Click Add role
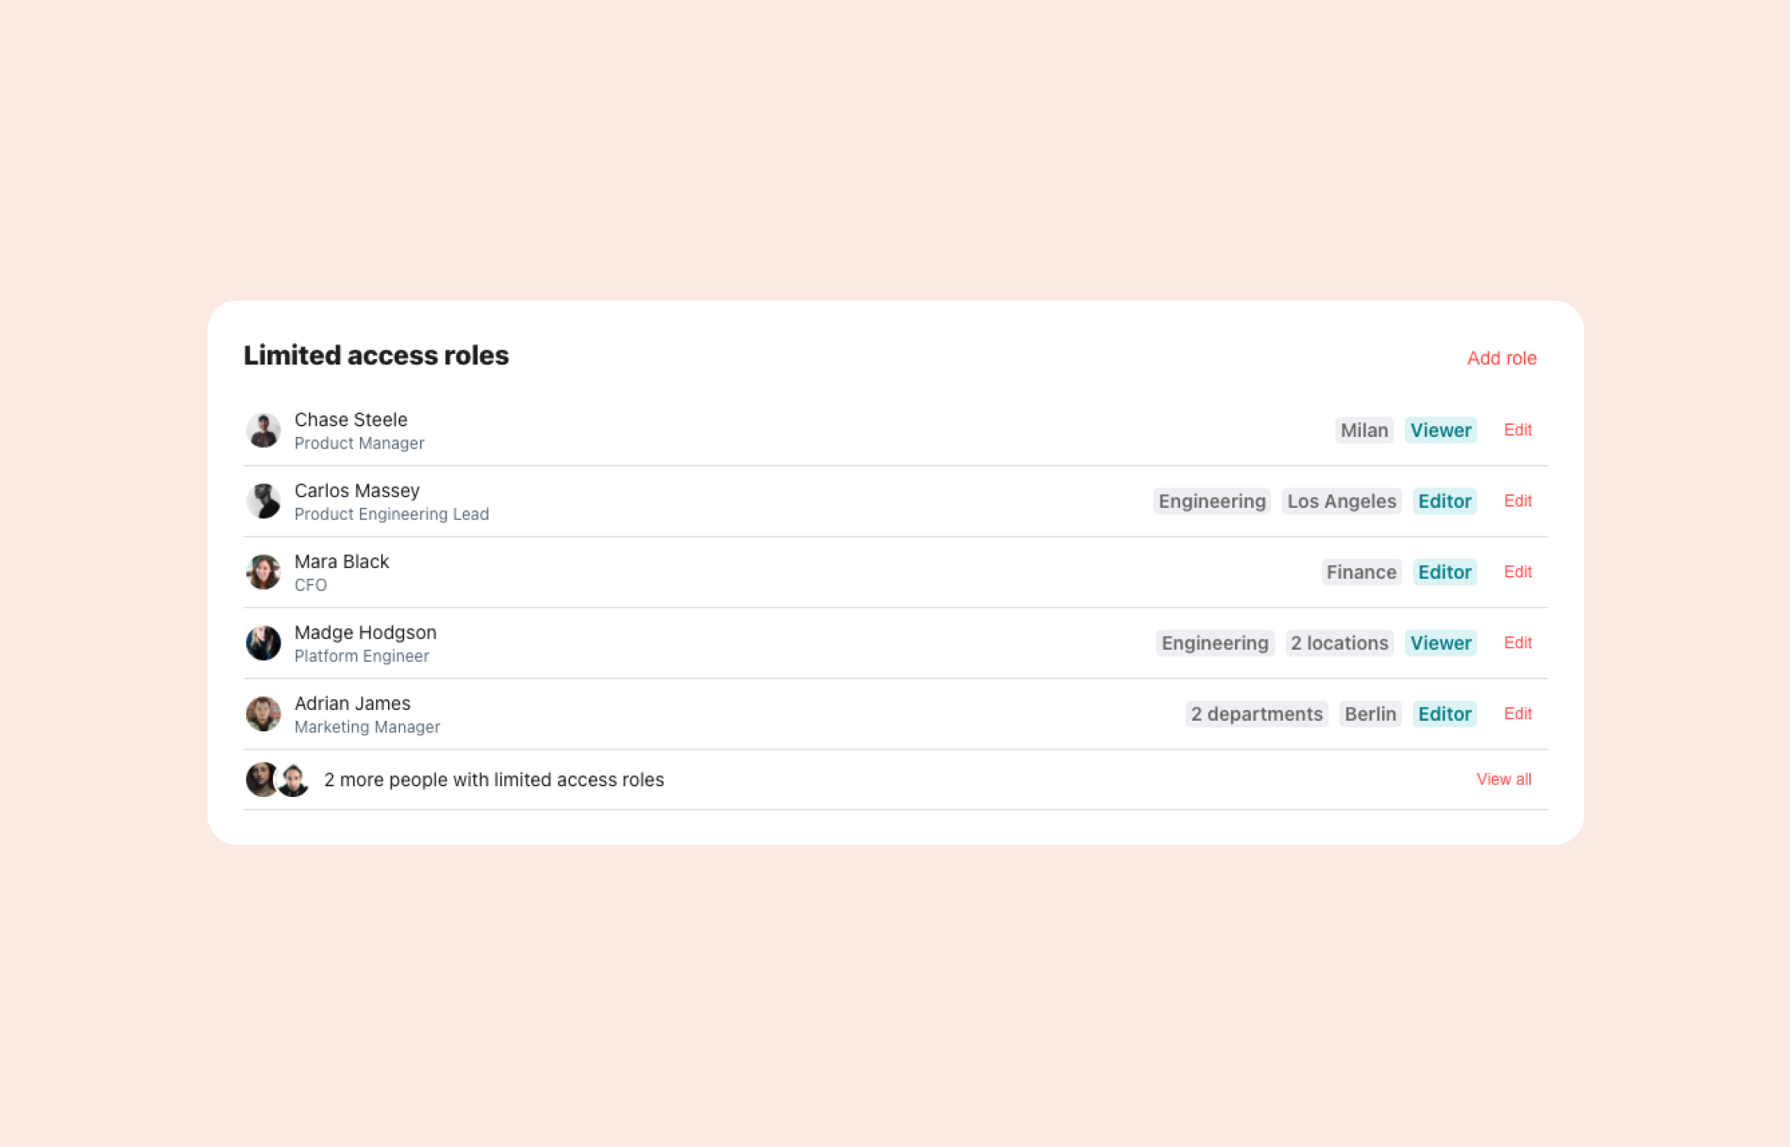 click(1501, 358)
